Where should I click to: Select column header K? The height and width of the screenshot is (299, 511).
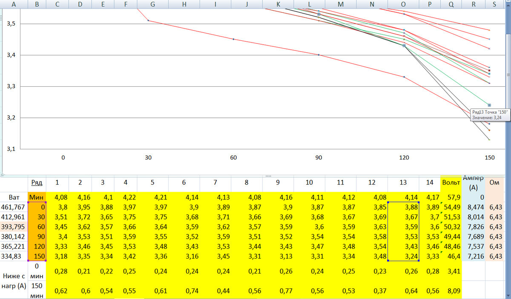click(278, 4)
